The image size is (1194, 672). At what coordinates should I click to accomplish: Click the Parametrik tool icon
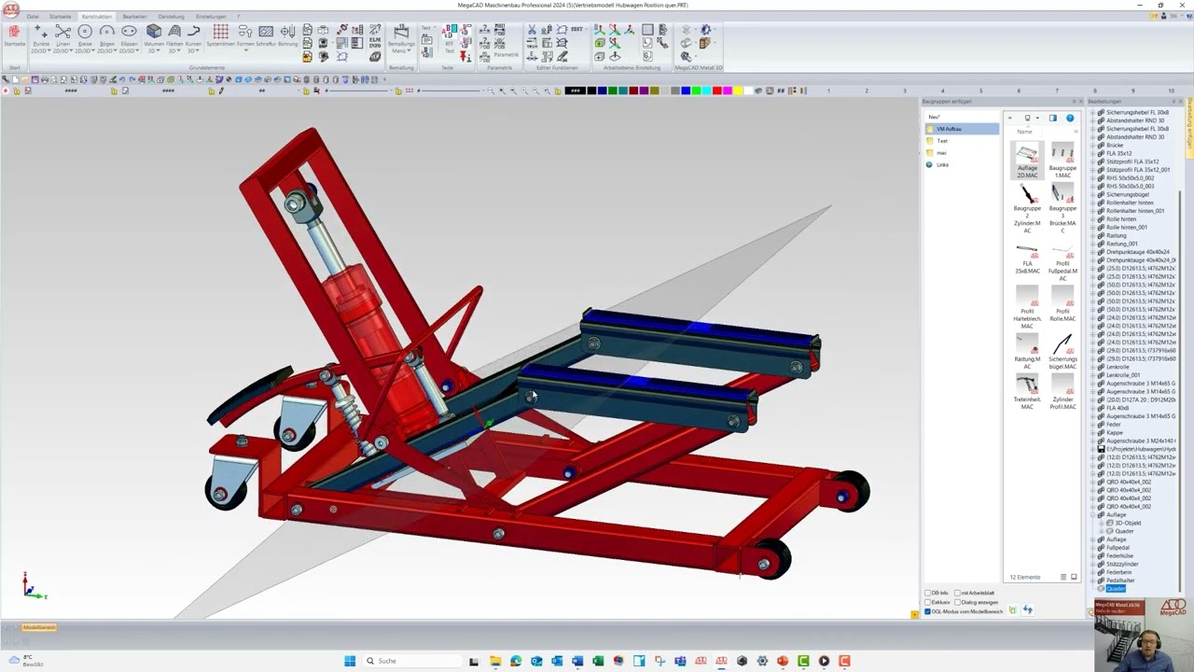[506, 55]
